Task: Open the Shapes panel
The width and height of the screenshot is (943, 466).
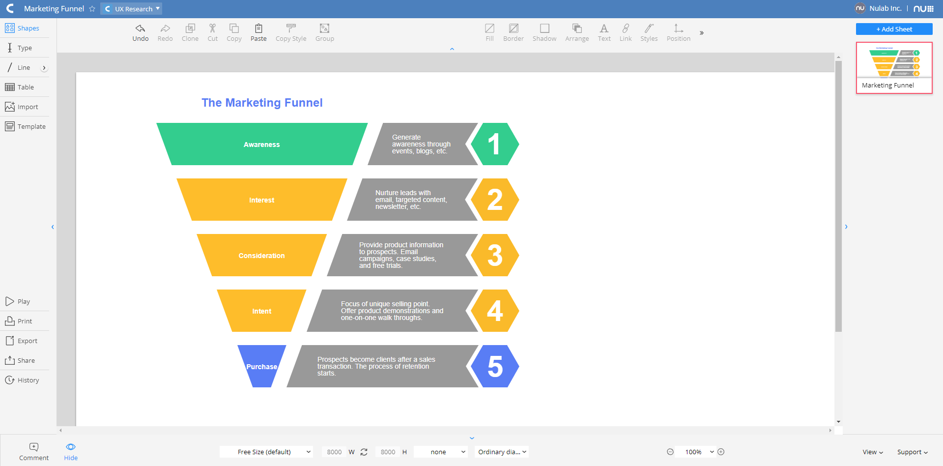Action: [x=22, y=28]
